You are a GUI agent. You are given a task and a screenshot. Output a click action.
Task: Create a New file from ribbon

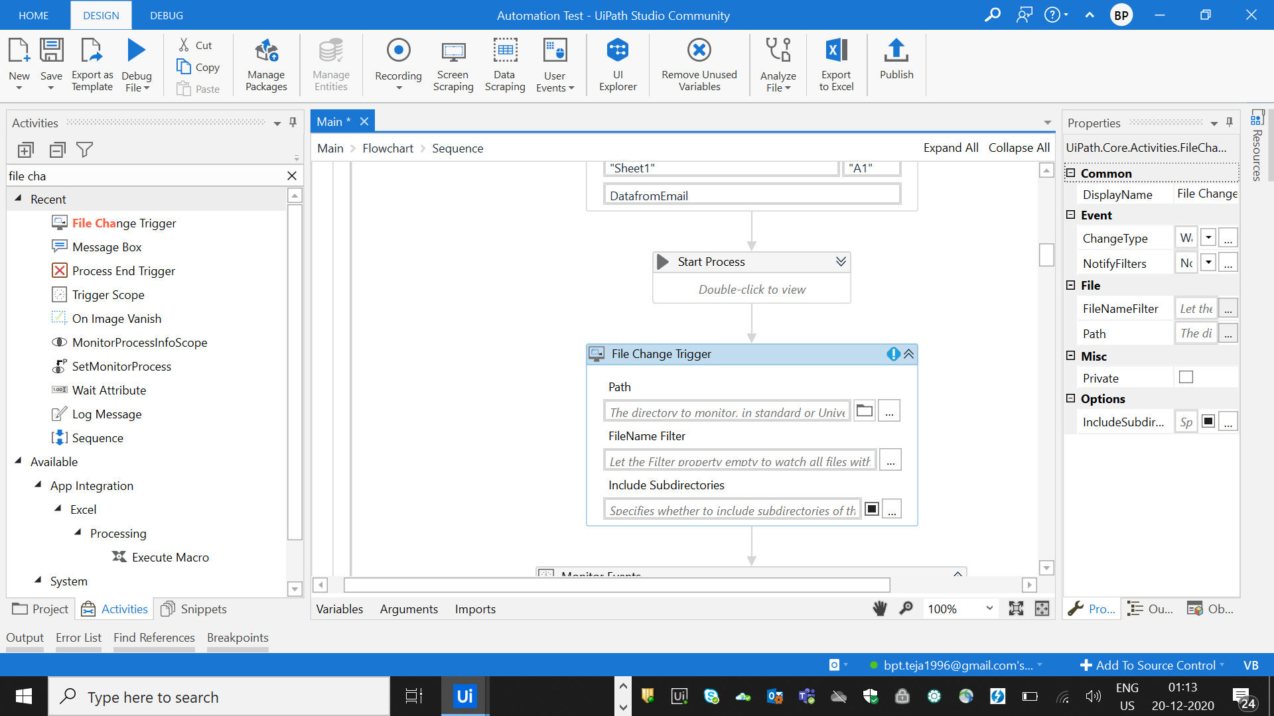click(19, 64)
